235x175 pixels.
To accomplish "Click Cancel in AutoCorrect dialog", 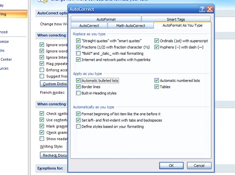I will pyautogui.click(x=199, y=165).
